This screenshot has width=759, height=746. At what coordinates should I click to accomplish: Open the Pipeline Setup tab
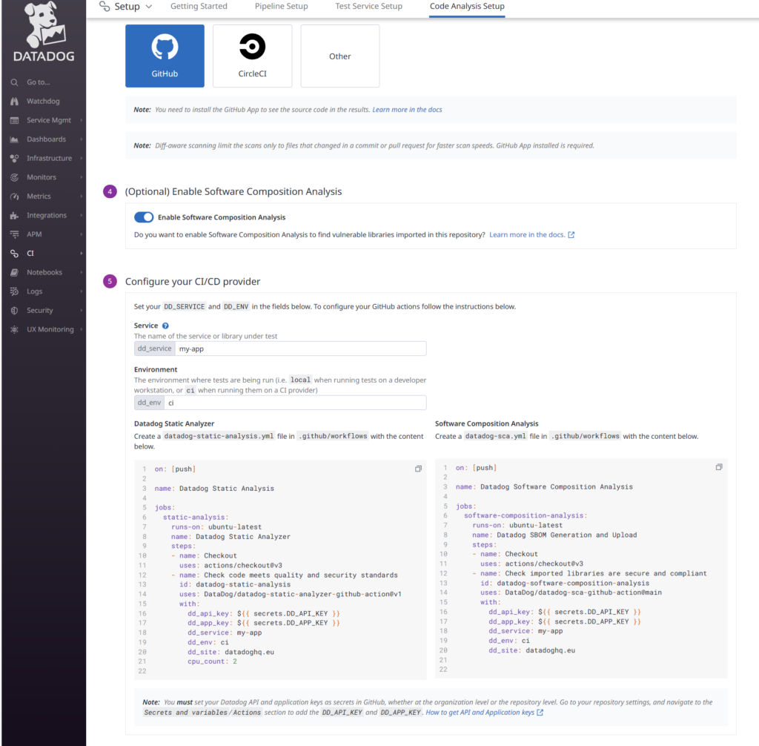coord(281,6)
